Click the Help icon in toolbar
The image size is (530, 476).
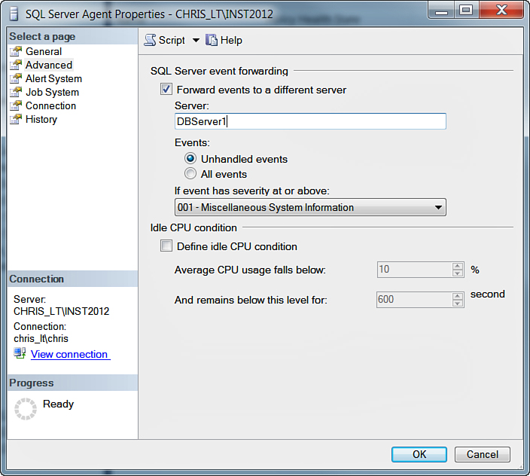tap(212, 40)
